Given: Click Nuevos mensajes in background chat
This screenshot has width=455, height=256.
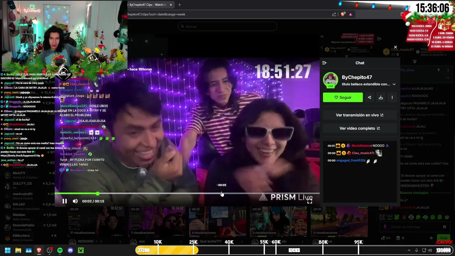Looking at the screenshot, I should point(413,193).
